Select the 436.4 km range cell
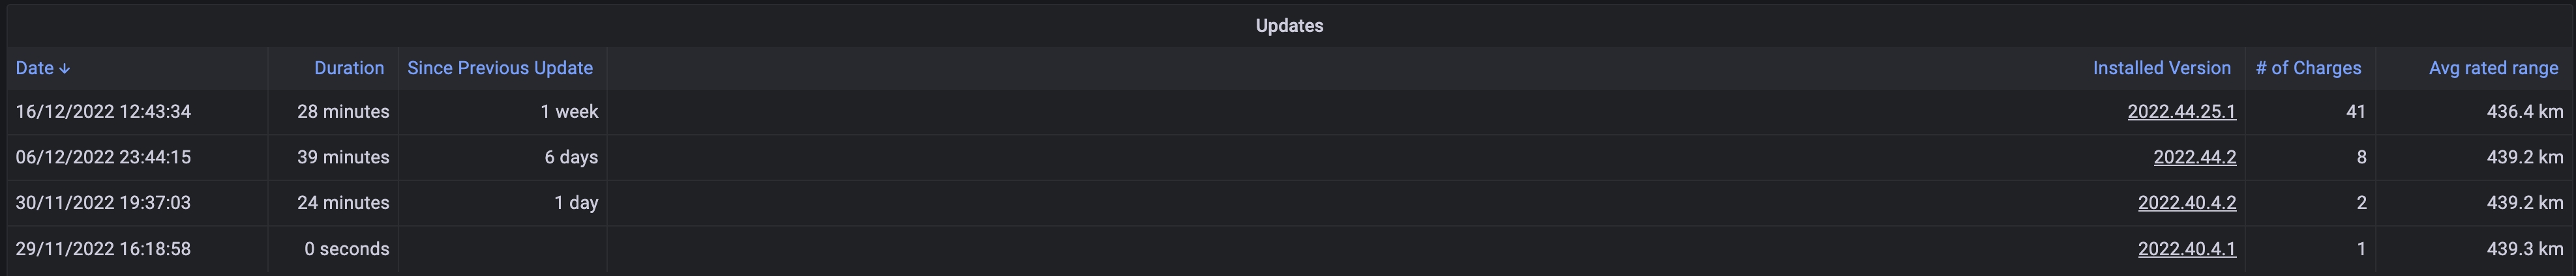 [x=2524, y=111]
